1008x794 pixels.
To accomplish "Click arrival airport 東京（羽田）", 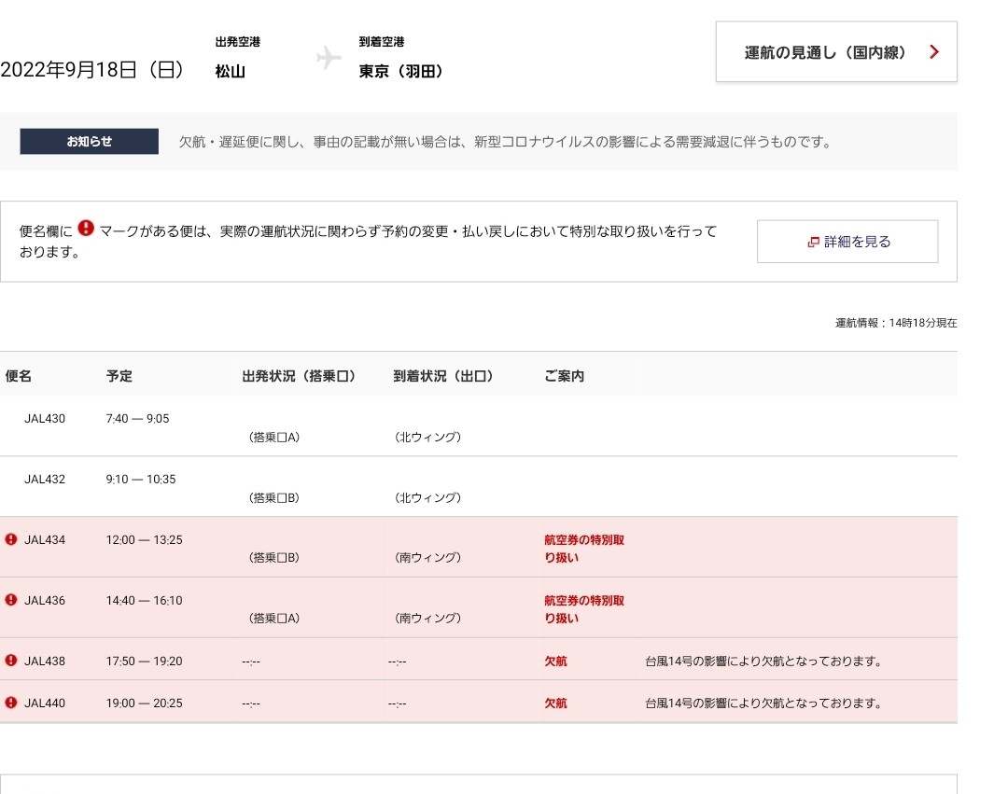I will tap(402, 71).
